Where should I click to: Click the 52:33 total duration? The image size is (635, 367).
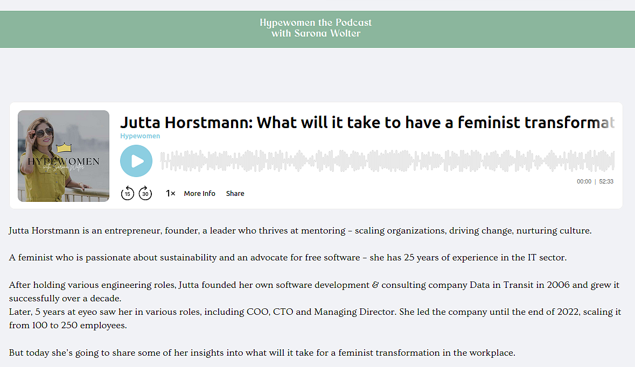point(606,181)
